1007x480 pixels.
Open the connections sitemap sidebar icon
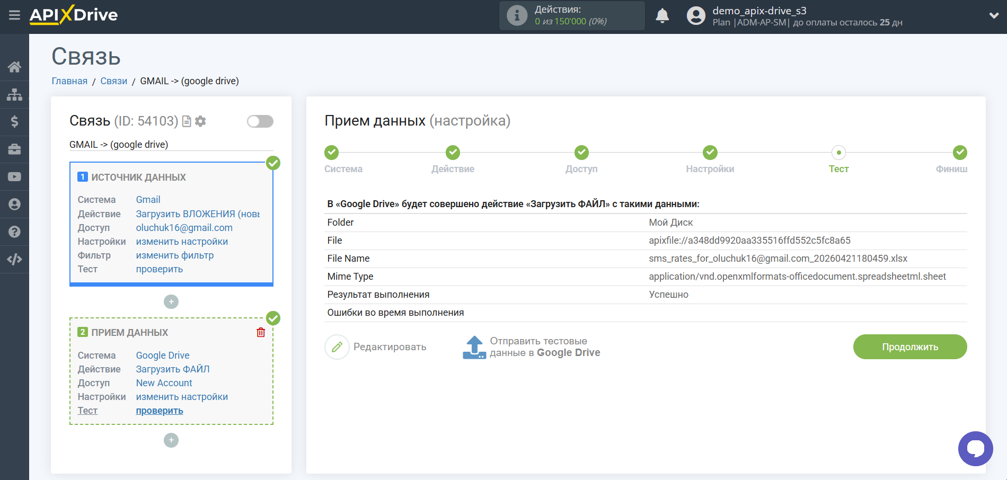14,94
